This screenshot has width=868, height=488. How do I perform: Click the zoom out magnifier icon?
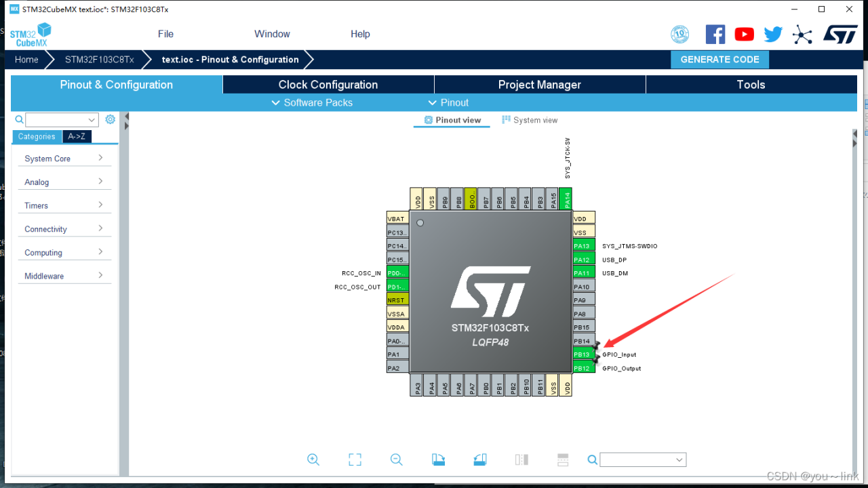[397, 460]
